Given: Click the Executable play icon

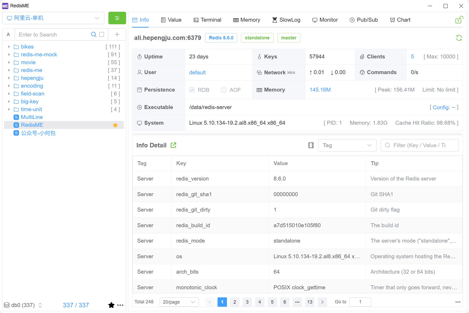Looking at the screenshot, I should point(139,107).
